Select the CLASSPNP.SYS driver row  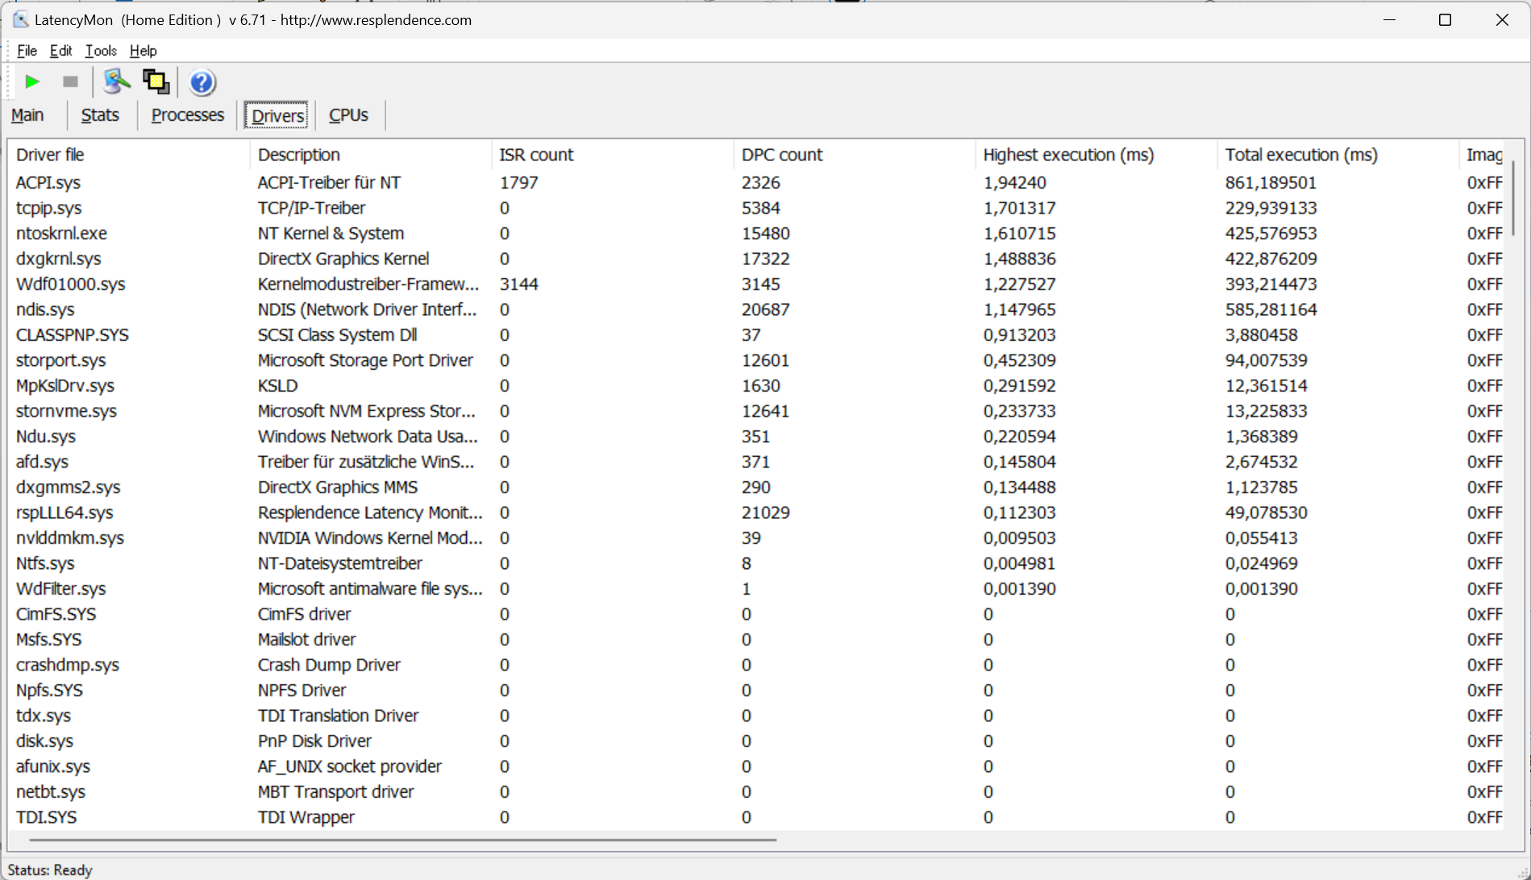tap(756, 335)
